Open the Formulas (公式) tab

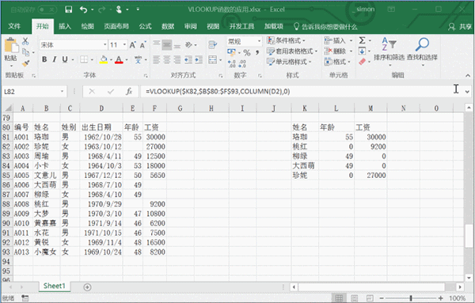pos(145,26)
